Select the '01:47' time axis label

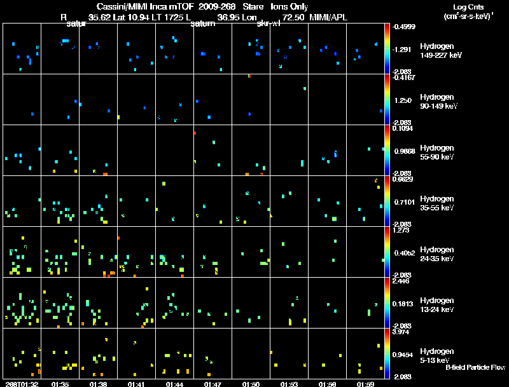[213, 384]
